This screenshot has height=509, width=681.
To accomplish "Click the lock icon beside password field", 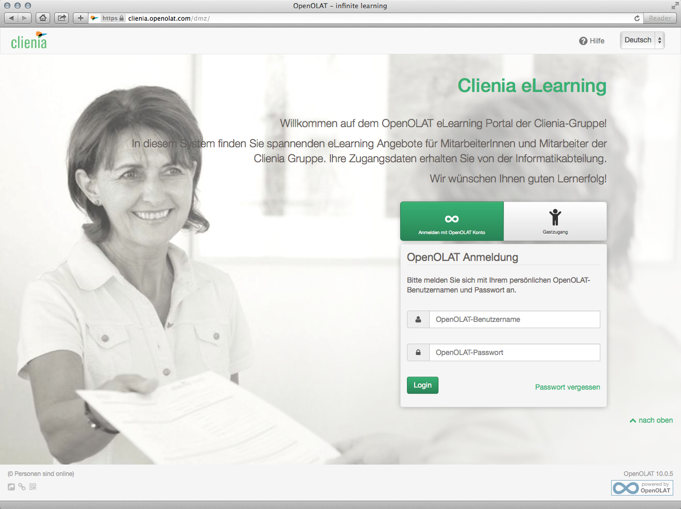I will click(418, 352).
